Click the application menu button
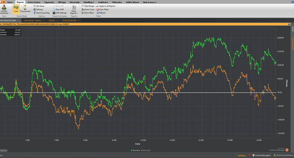 click(x=3, y=2)
